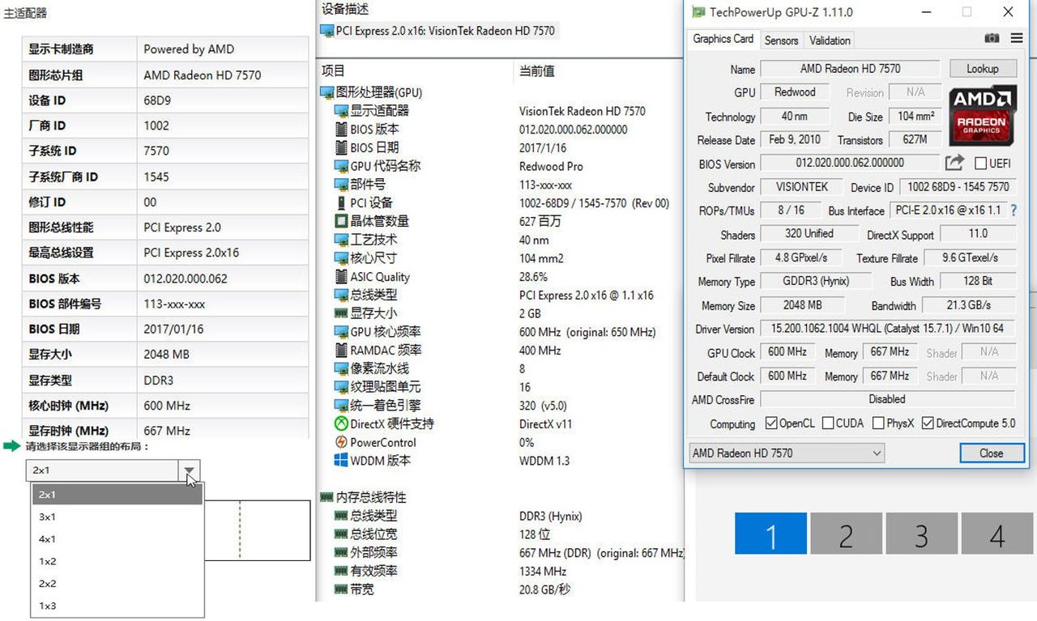
Task: Click the icon next to PCI 设备
Action: 341,202
